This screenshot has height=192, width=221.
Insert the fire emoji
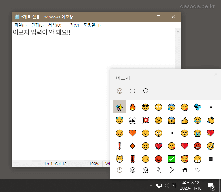click(x=133, y=107)
